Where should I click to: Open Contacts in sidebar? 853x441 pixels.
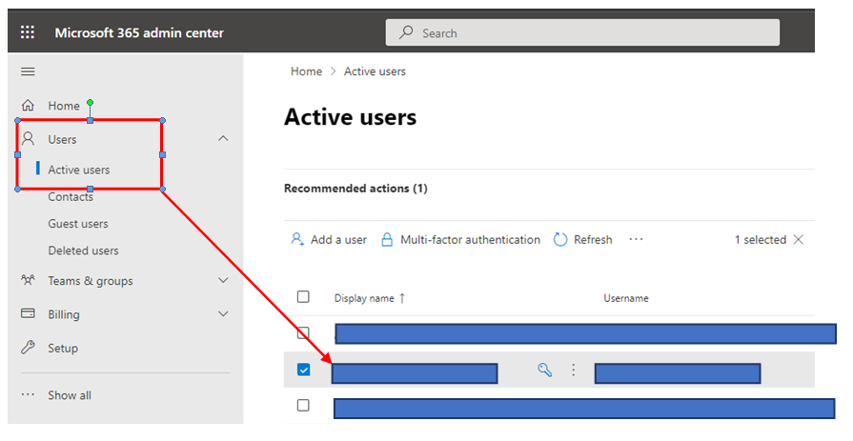pyautogui.click(x=71, y=197)
